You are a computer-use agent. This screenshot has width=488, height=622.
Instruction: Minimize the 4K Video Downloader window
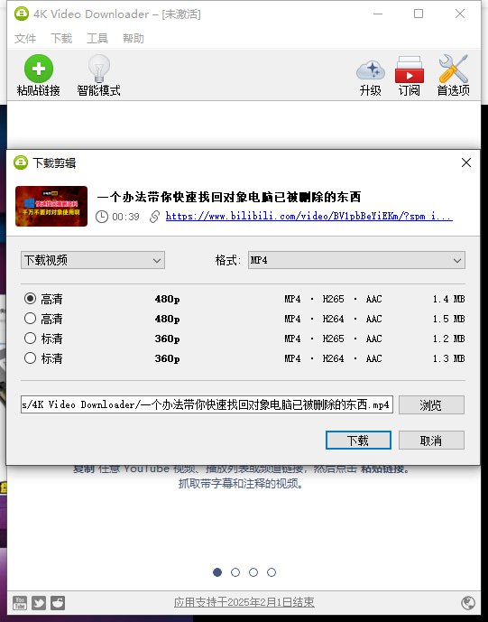pyautogui.click(x=378, y=14)
